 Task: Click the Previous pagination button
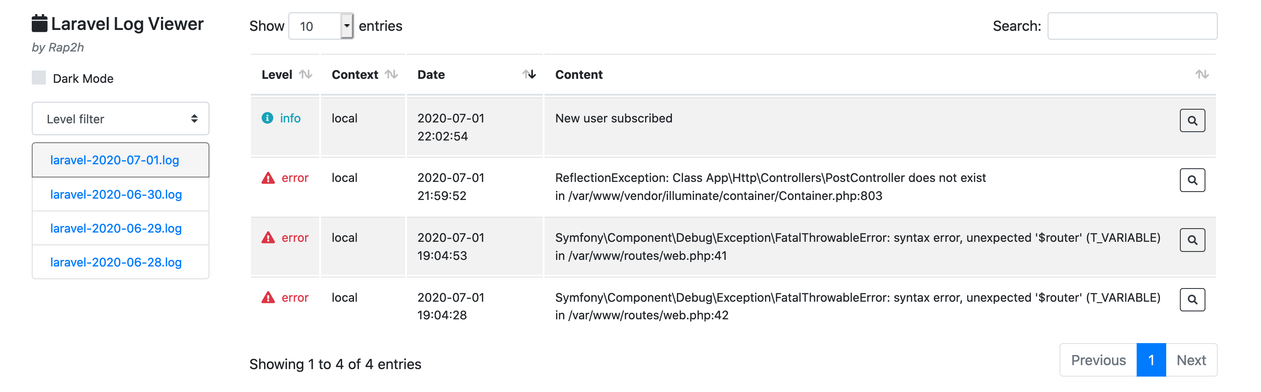[x=1098, y=360]
